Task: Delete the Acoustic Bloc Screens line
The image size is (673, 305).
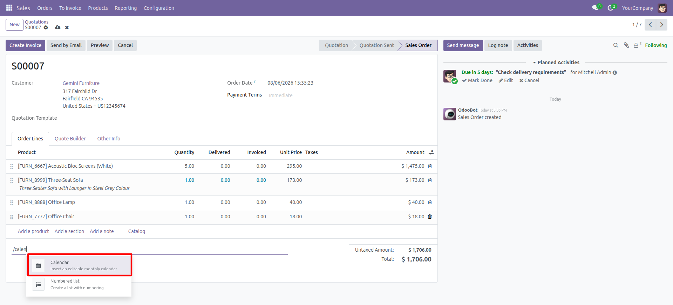Action: coord(430,166)
